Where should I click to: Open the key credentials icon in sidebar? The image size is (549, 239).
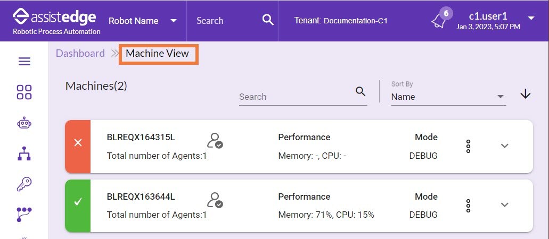coord(24,184)
